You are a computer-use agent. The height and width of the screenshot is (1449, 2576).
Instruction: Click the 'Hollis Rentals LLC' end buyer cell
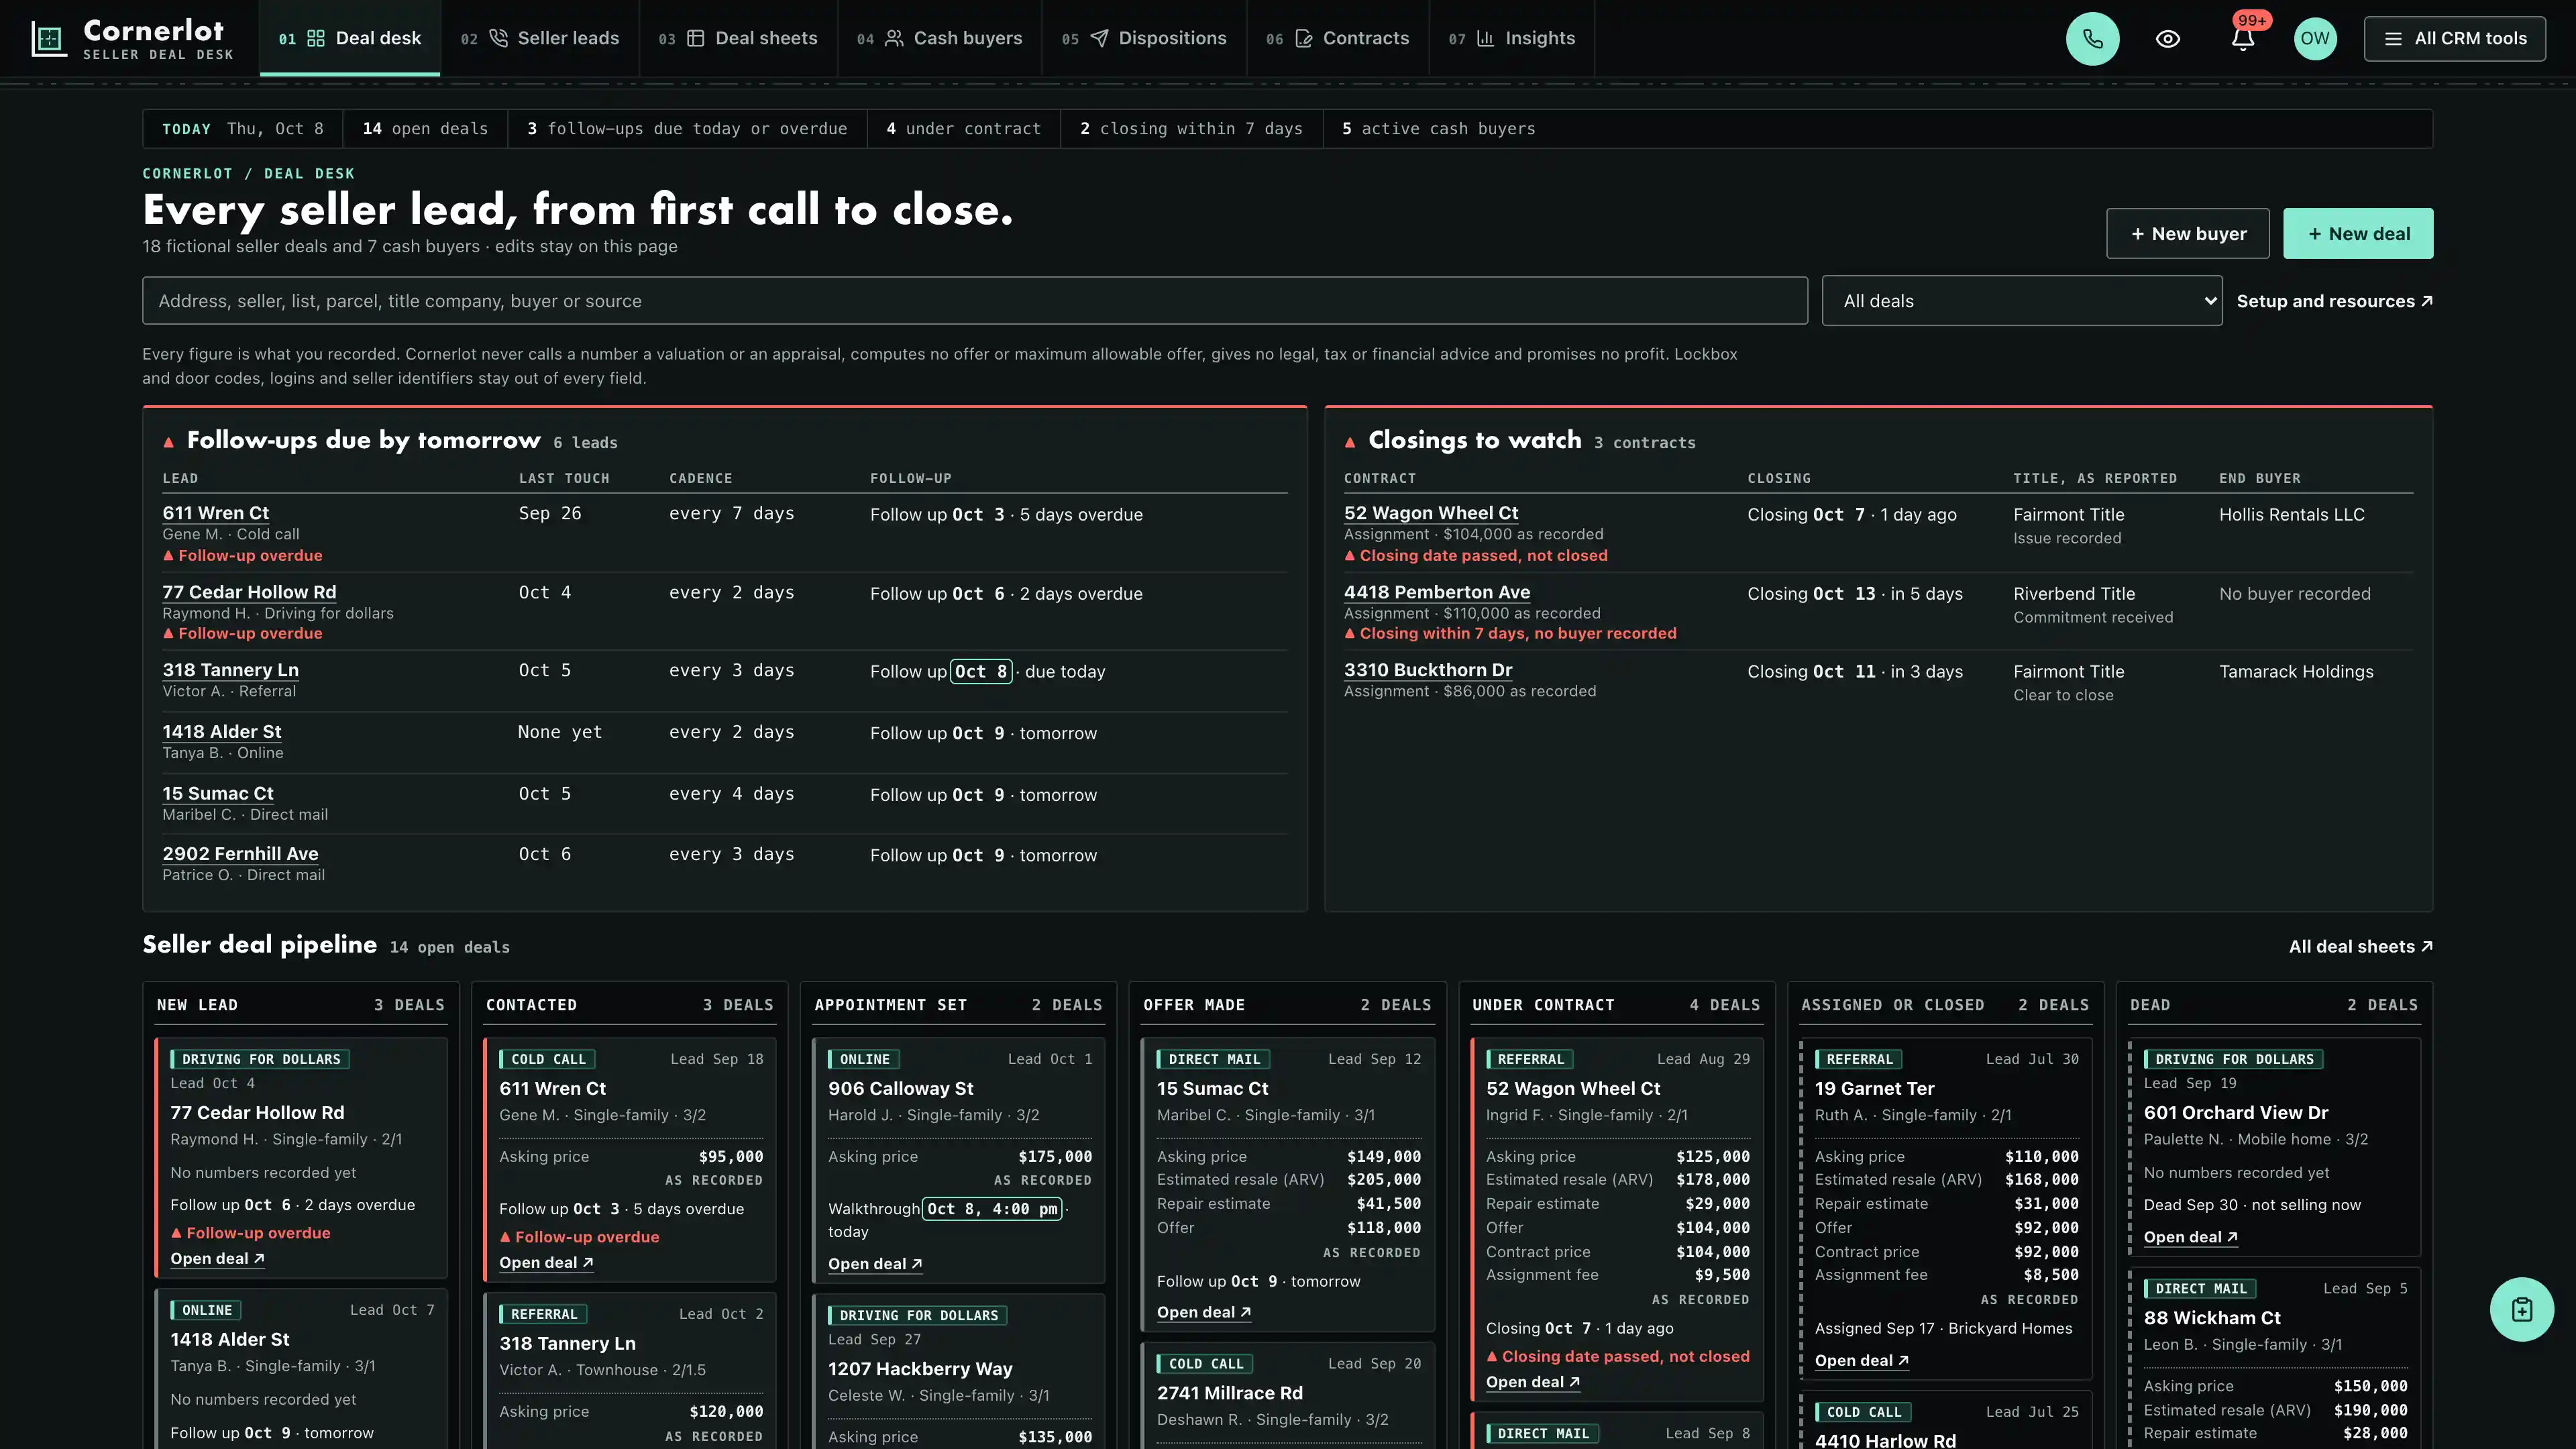(2292, 514)
